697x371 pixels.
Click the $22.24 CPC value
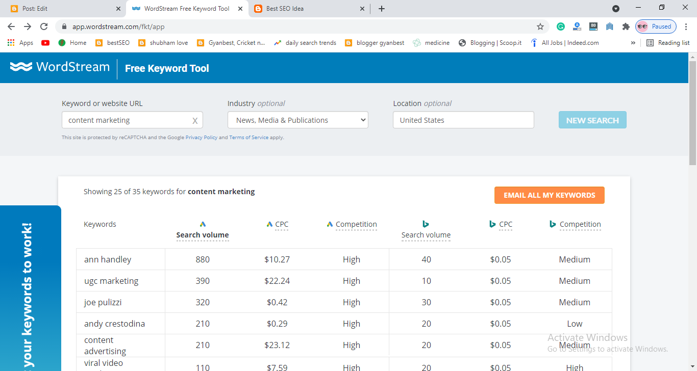point(277,281)
